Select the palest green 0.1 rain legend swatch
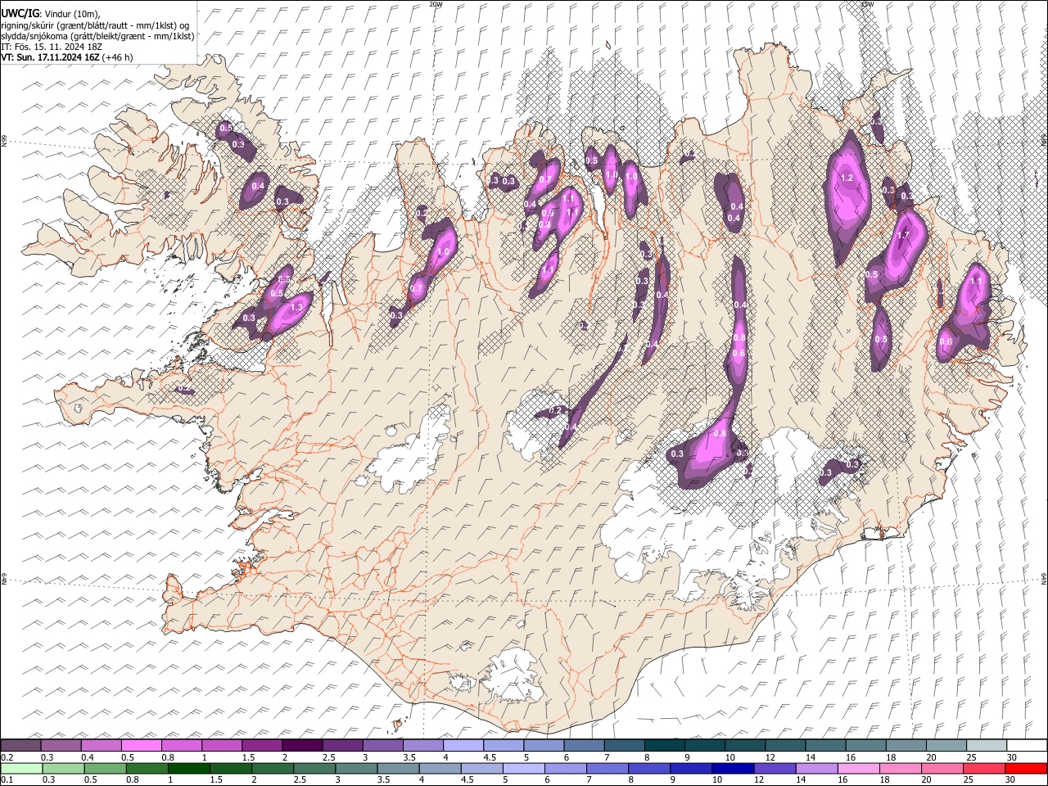This screenshot has width=1048, height=786. [21, 768]
